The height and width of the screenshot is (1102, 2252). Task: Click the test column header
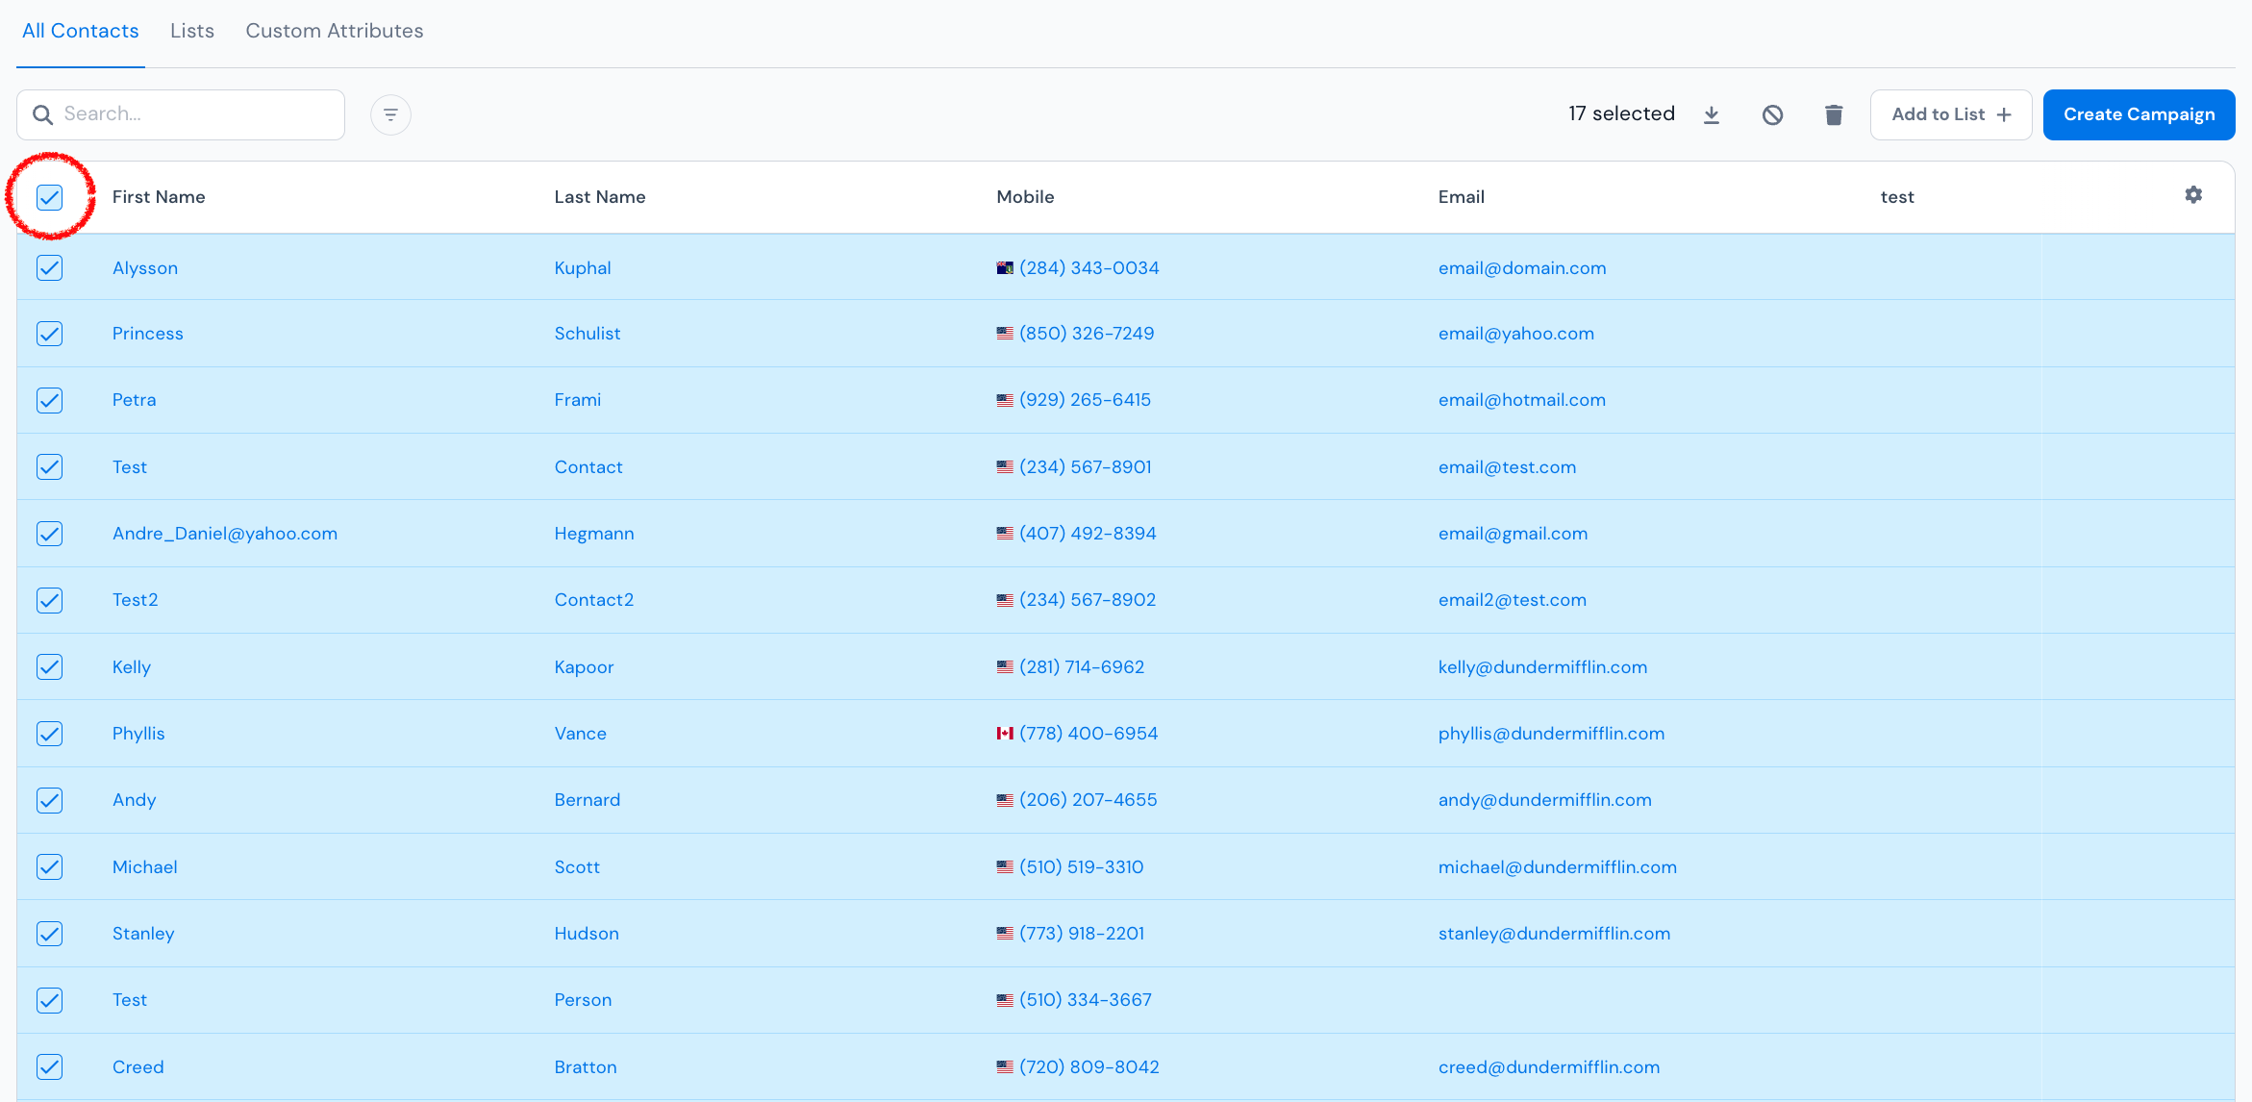click(1897, 197)
